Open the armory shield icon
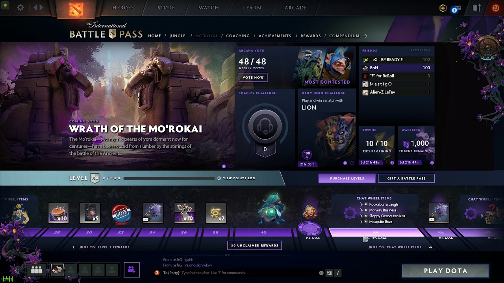 coord(477,8)
